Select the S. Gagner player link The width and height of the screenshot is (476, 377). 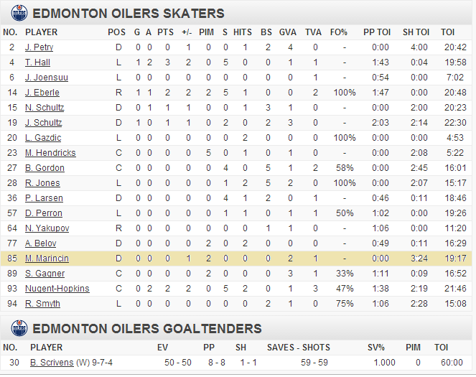tap(45, 274)
